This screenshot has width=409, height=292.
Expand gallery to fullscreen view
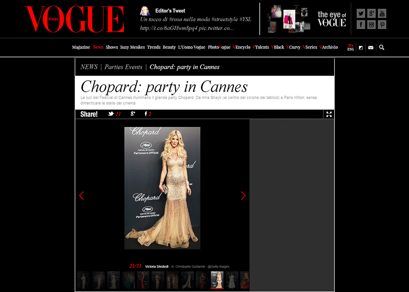coord(329,114)
